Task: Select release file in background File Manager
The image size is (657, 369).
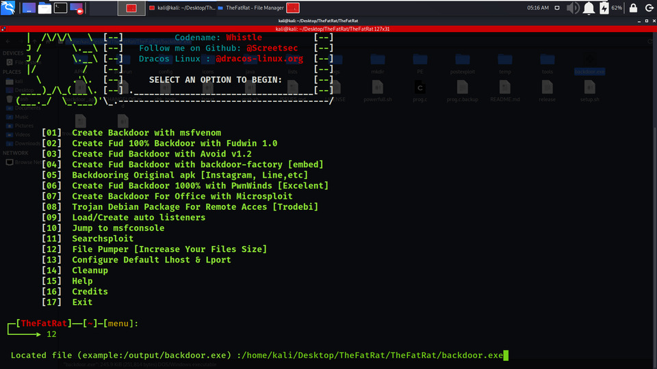Action: [x=547, y=92]
